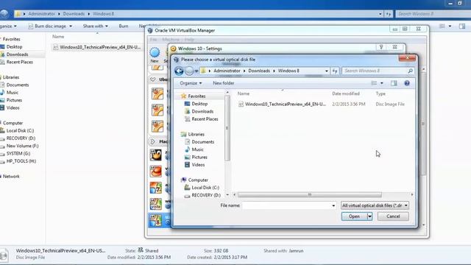
Task: Select the Windows 7 VM icon
Action: (x=156, y=188)
